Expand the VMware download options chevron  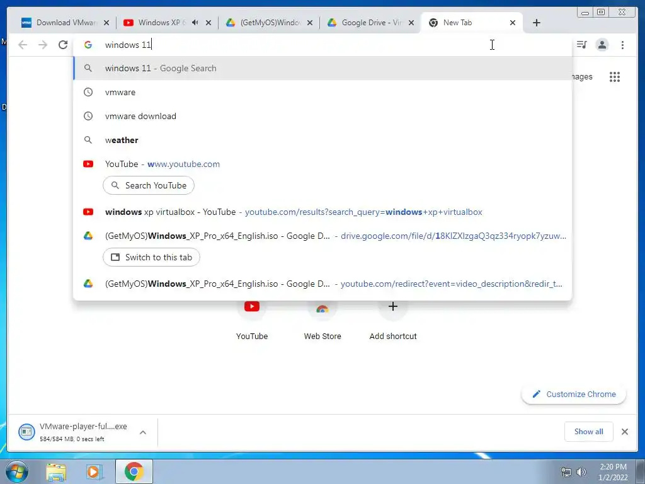pyautogui.click(x=143, y=432)
